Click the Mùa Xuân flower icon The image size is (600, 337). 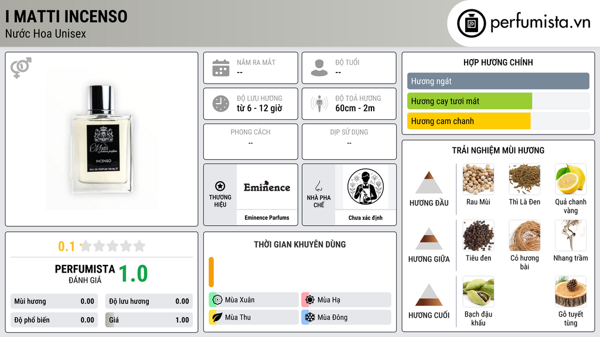[x=217, y=300]
